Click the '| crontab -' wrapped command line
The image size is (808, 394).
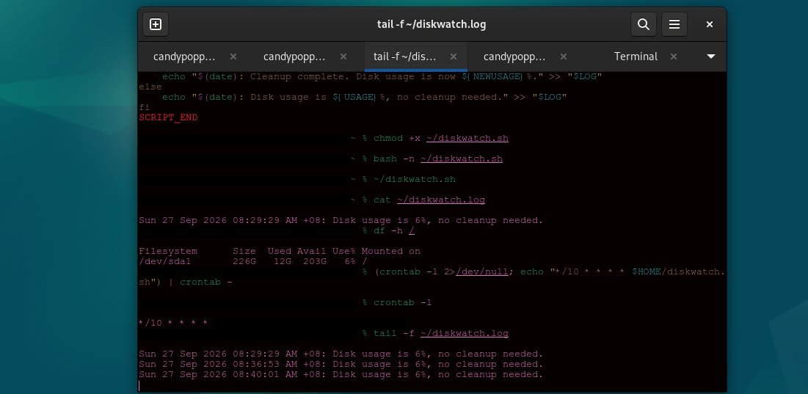(186, 282)
